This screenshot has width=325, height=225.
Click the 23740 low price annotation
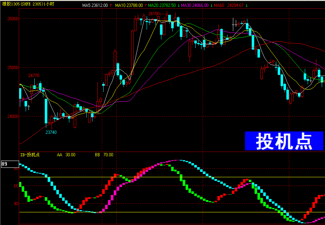pyautogui.click(x=51, y=132)
